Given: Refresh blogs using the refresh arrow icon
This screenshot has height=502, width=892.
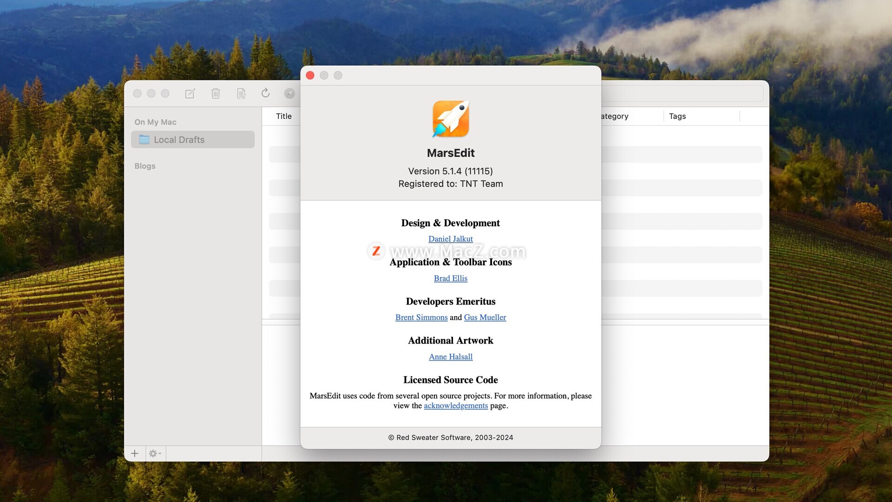Looking at the screenshot, I should (265, 92).
